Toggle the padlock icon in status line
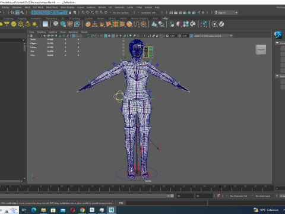This screenshot has height=214, width=285. coord(69,12)
